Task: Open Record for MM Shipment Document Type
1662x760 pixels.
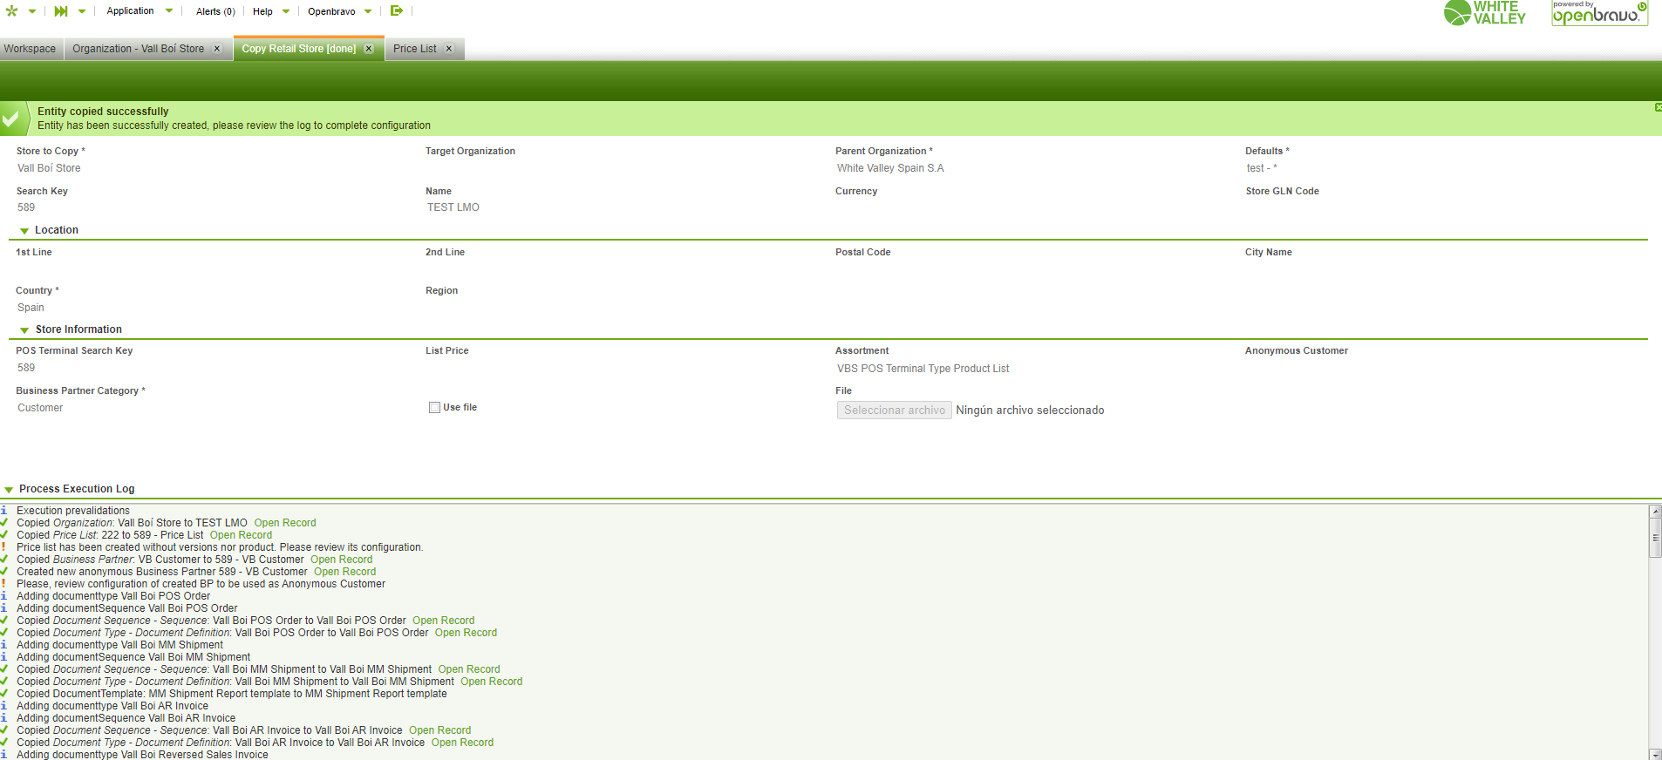Action: click(x=492, y=682)
